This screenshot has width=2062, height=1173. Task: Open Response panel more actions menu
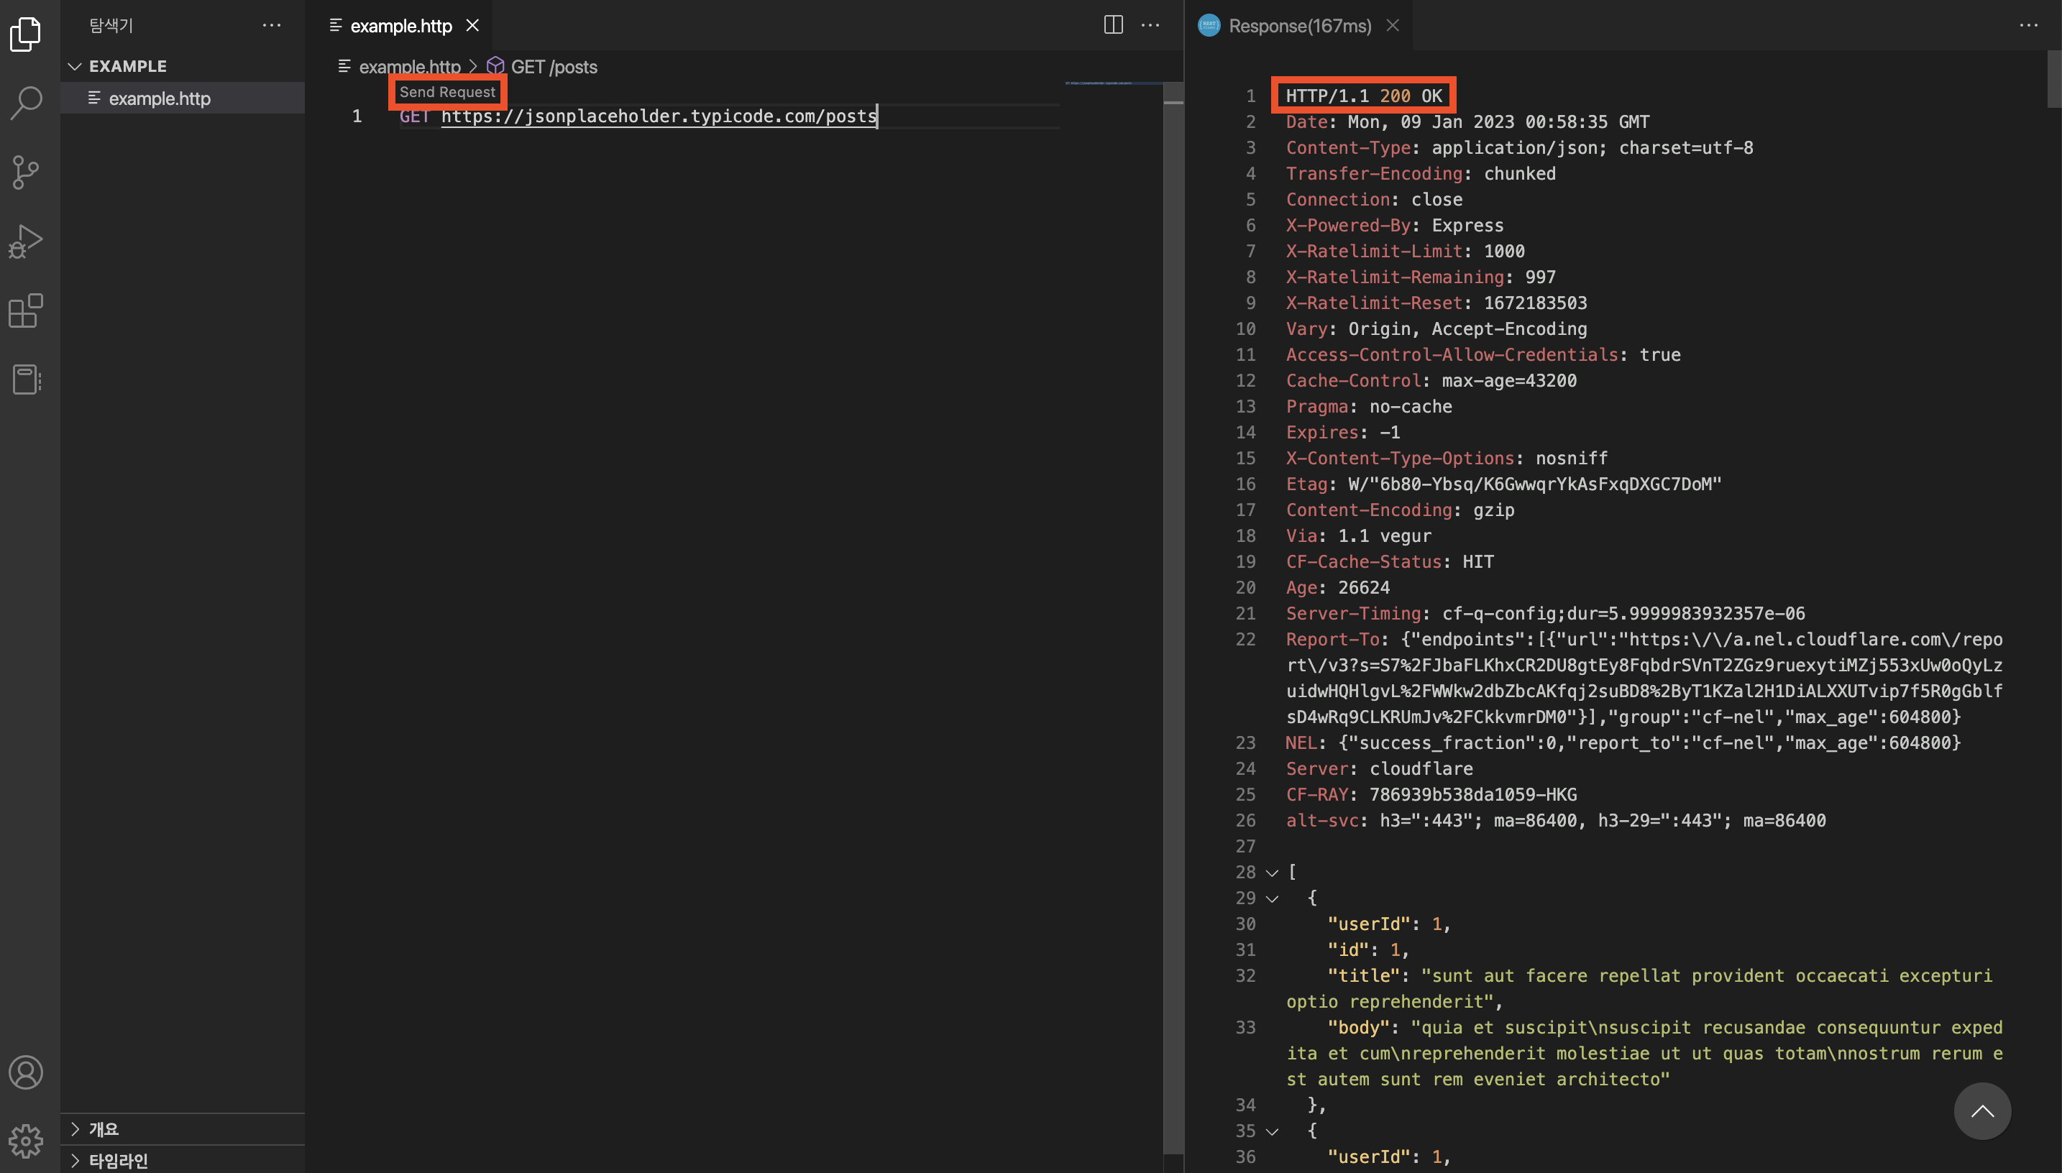click(2028, 25)
